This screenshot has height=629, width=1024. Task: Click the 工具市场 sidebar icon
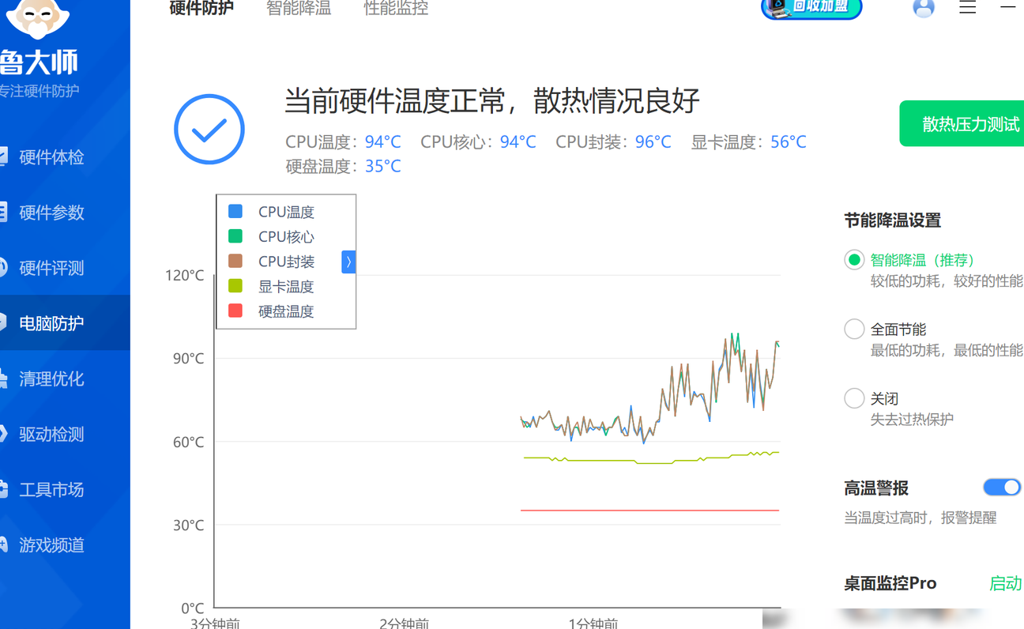click(x=3, y=488)
